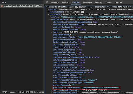Click the cdnPath URL value
The width and height of the screenshot is (133, 94).
[x=97, y=17]
